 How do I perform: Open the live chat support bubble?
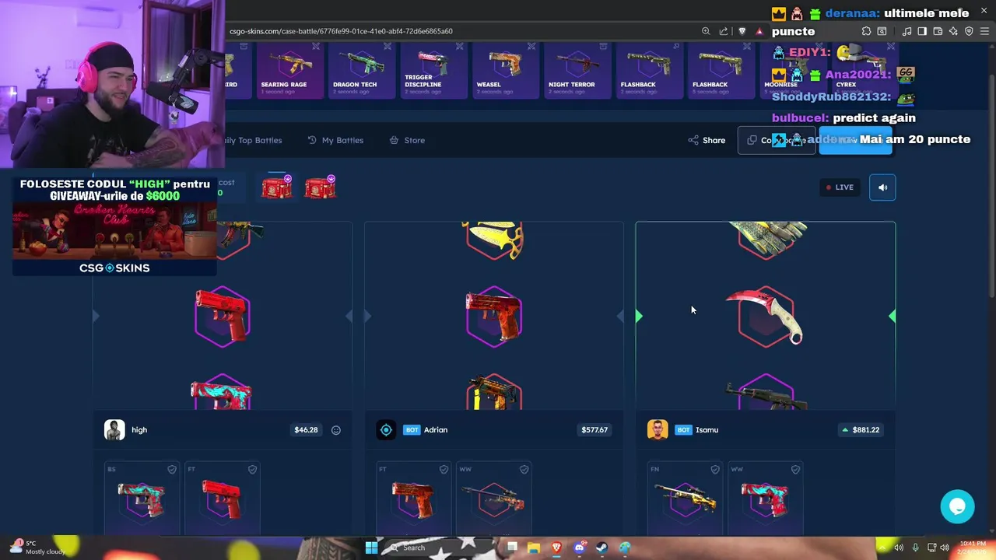[x=957, y=506]
